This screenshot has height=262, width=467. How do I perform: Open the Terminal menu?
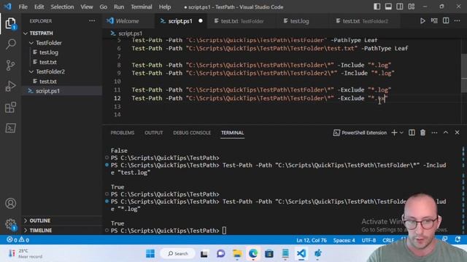(x=142, y=7)
